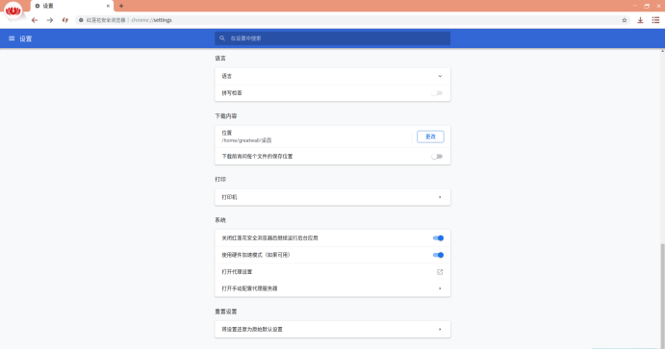Open the downloads icon in the toolbar
Image resolution: width=665 pixels, height=350 pixels.
(x=640, y=20)
